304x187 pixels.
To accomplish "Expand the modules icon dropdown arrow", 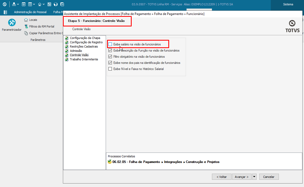I will (18, 4).
